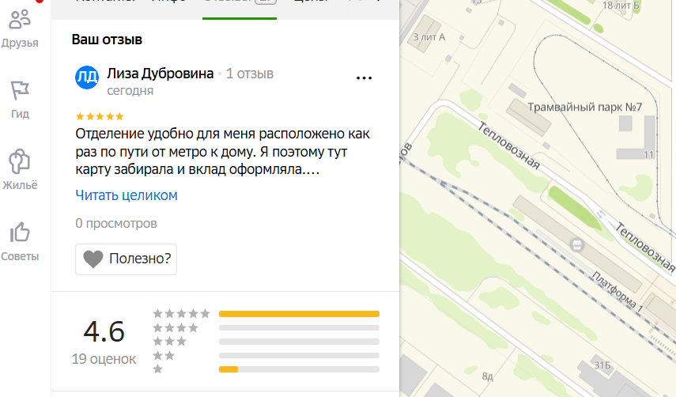Open the Жильё housing section
Screen dimensions: 676x397
coord(20,169)
